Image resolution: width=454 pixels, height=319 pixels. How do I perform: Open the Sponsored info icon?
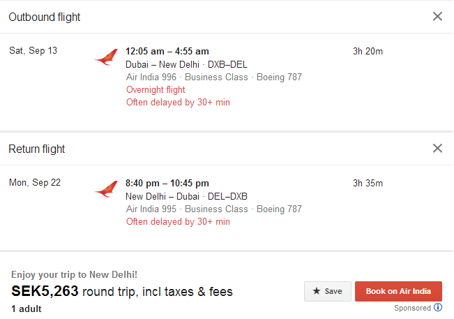(438, 307)
